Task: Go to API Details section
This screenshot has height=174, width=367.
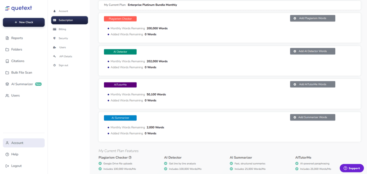Action: pos(65,56)
